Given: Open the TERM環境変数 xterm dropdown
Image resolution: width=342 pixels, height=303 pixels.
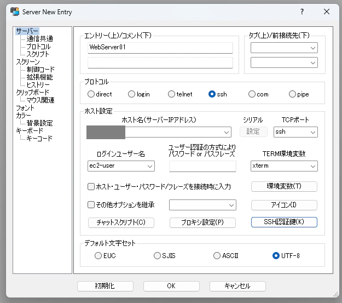Looking at the screenshot, I should click(x=284, y=166).
